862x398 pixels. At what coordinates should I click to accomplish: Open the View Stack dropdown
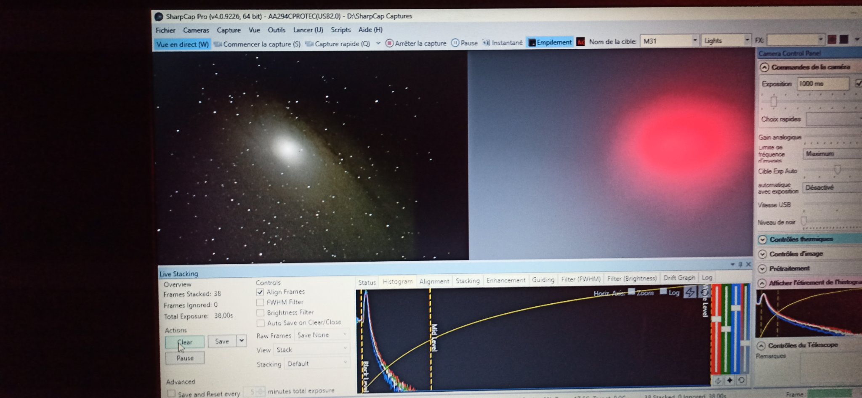tap(312, 349)
